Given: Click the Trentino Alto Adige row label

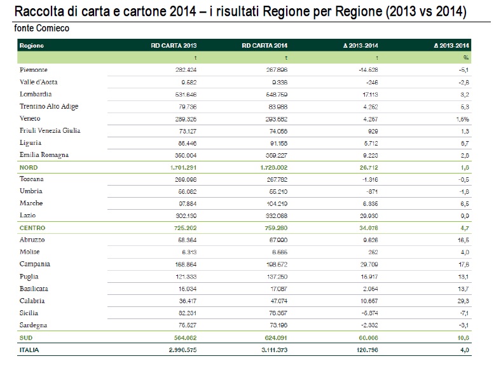Looking at the screenshot, I should (x=49, y=106).
